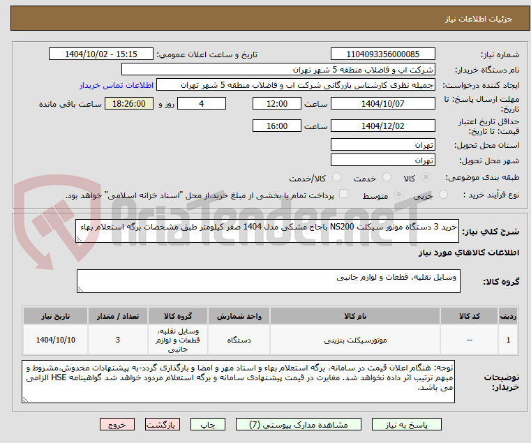
Task: Open the اطلاعات تماس خریدار link
Action: (117, 85)
